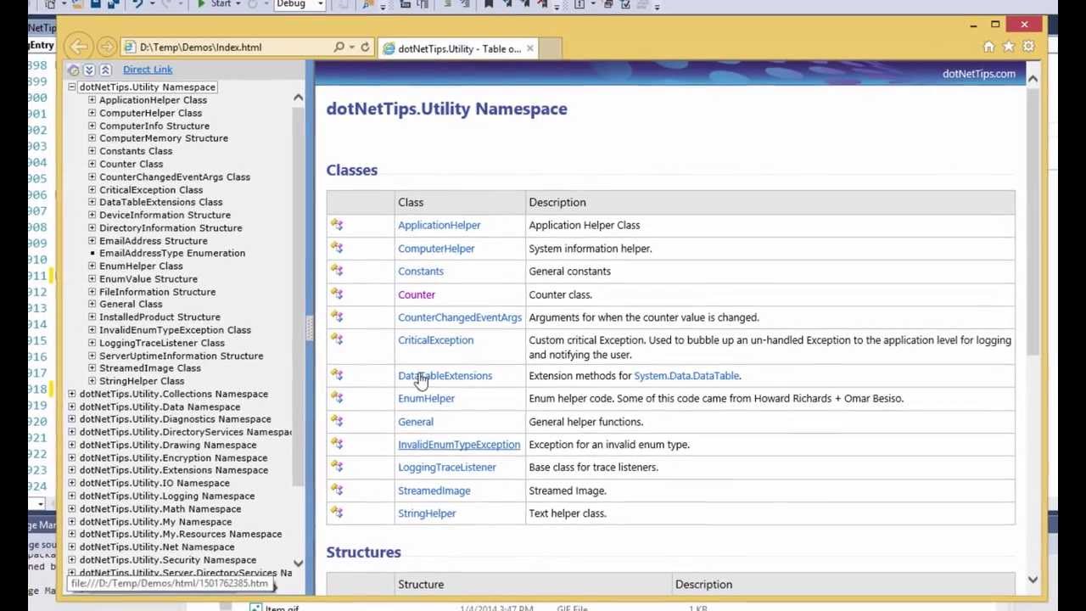Open the browser Tools gear icon
This screenshot has width=1086, height=611.
click(1028, 48)
